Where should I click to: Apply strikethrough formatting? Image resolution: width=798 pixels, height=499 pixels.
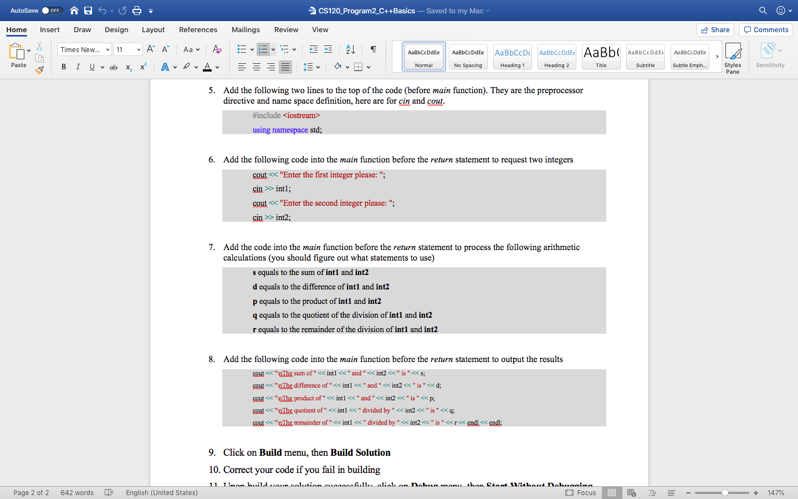coord(114,67)
